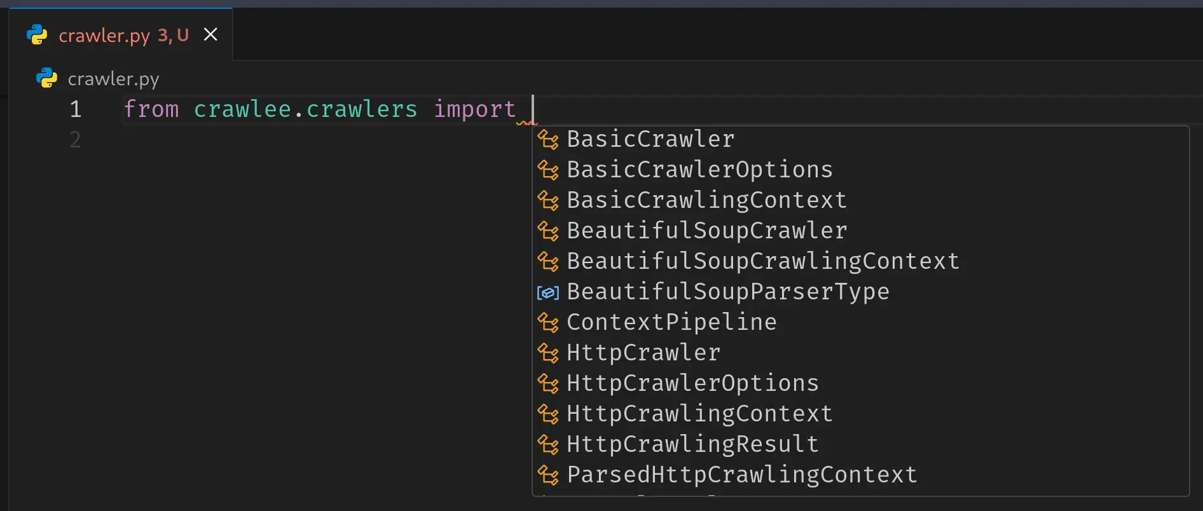The width and height of the screenshot is (1203, 511).
Task: Choose HttpCrawlerOptions completion entry
Action: 860,383
